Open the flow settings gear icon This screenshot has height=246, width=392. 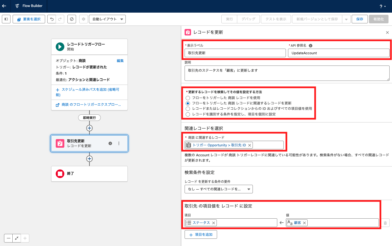pos(84,19)
